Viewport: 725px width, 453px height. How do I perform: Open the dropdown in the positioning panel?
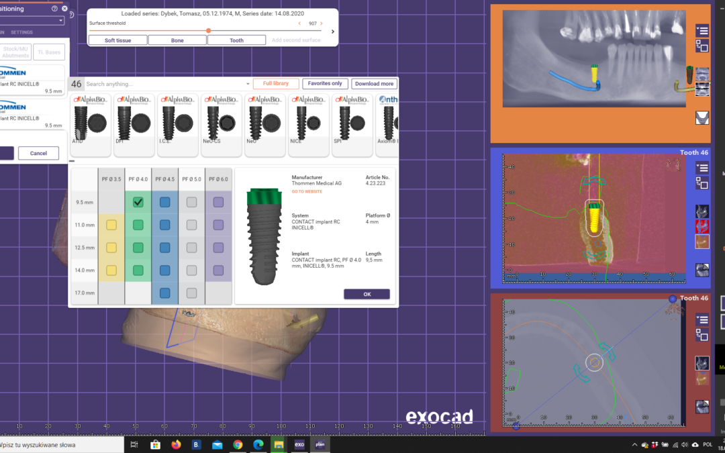tap(60, 21)
